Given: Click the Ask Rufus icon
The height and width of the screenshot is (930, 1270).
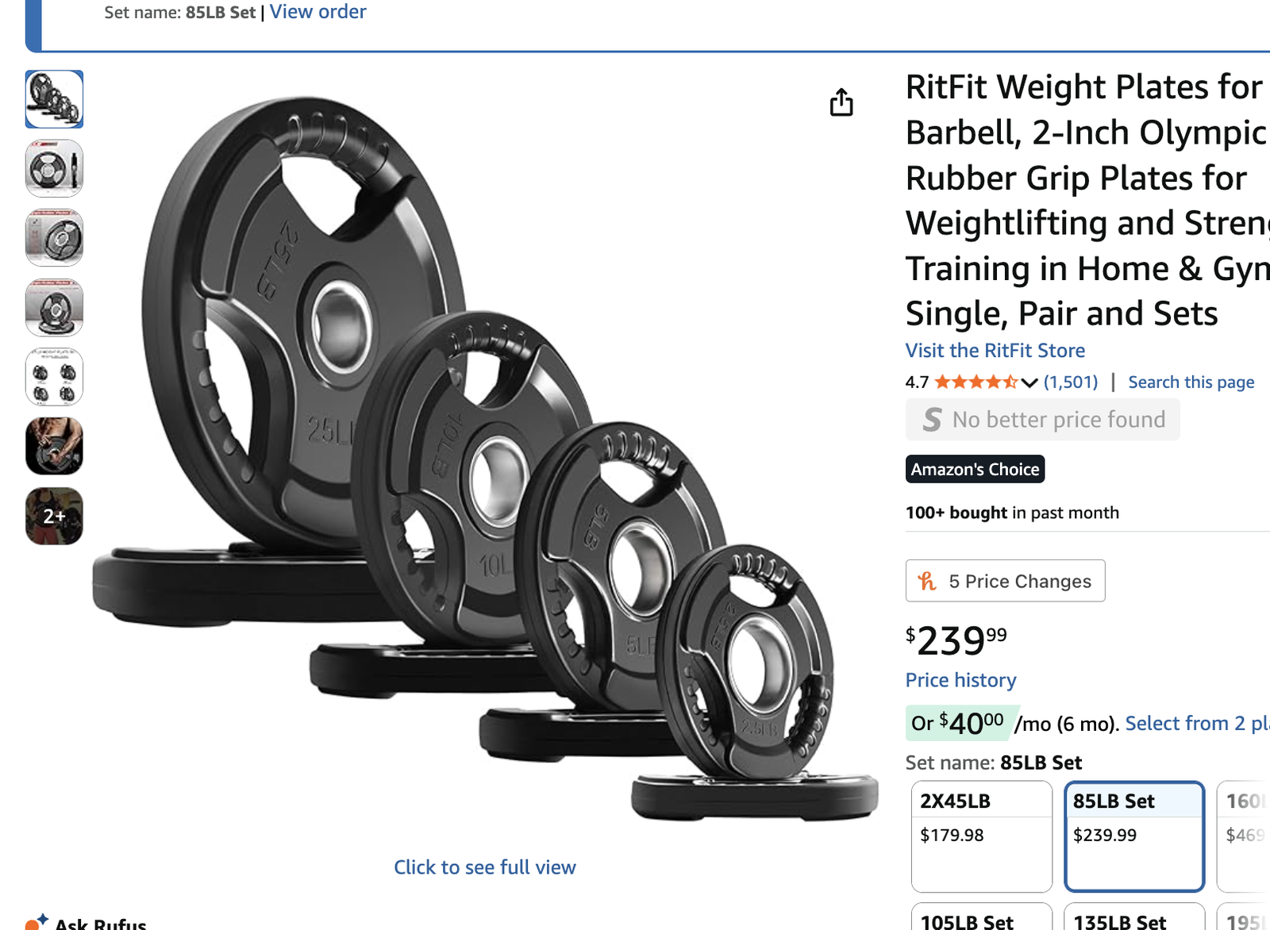Looking at the screenshot, I should point(37,921).
